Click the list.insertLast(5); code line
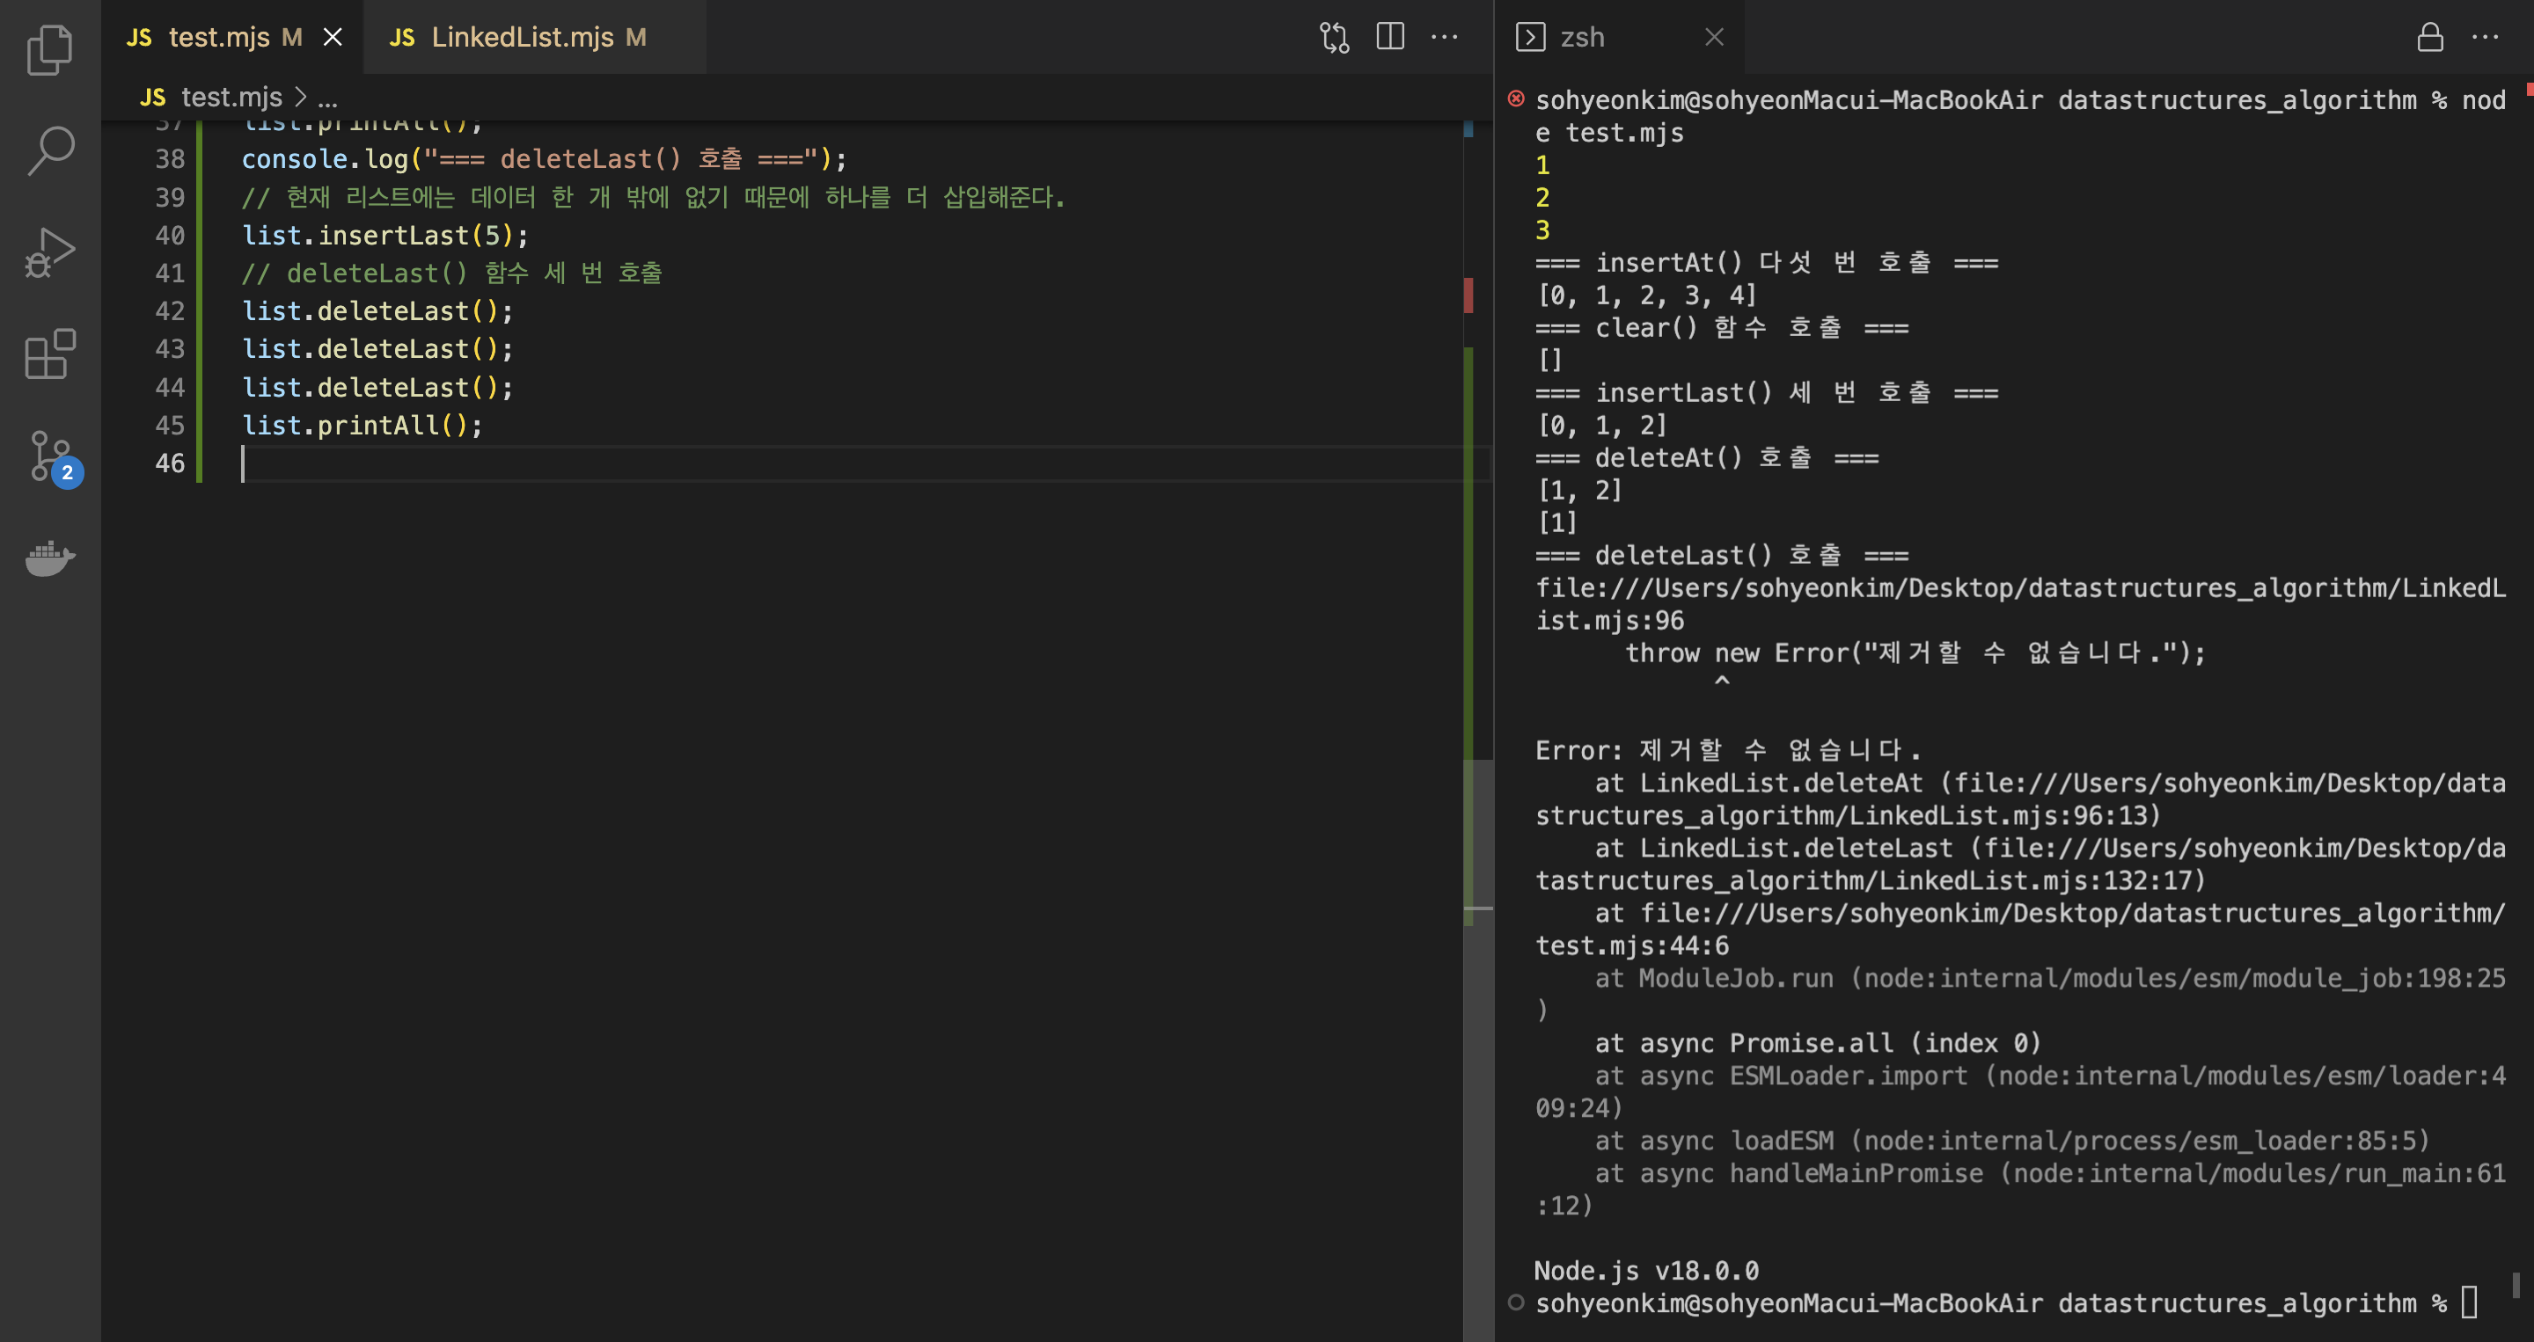This screenshot has width=2534, height=1342. pyautogui.click(x=385, y=235)
